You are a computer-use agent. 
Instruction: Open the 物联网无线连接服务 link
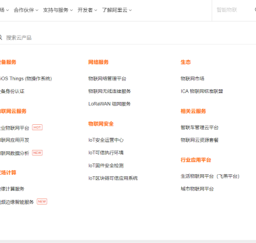tap(110, 91)
